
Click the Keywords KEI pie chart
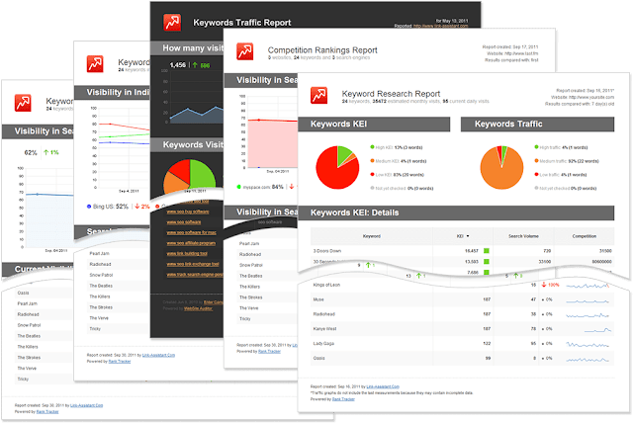(337, 167)
